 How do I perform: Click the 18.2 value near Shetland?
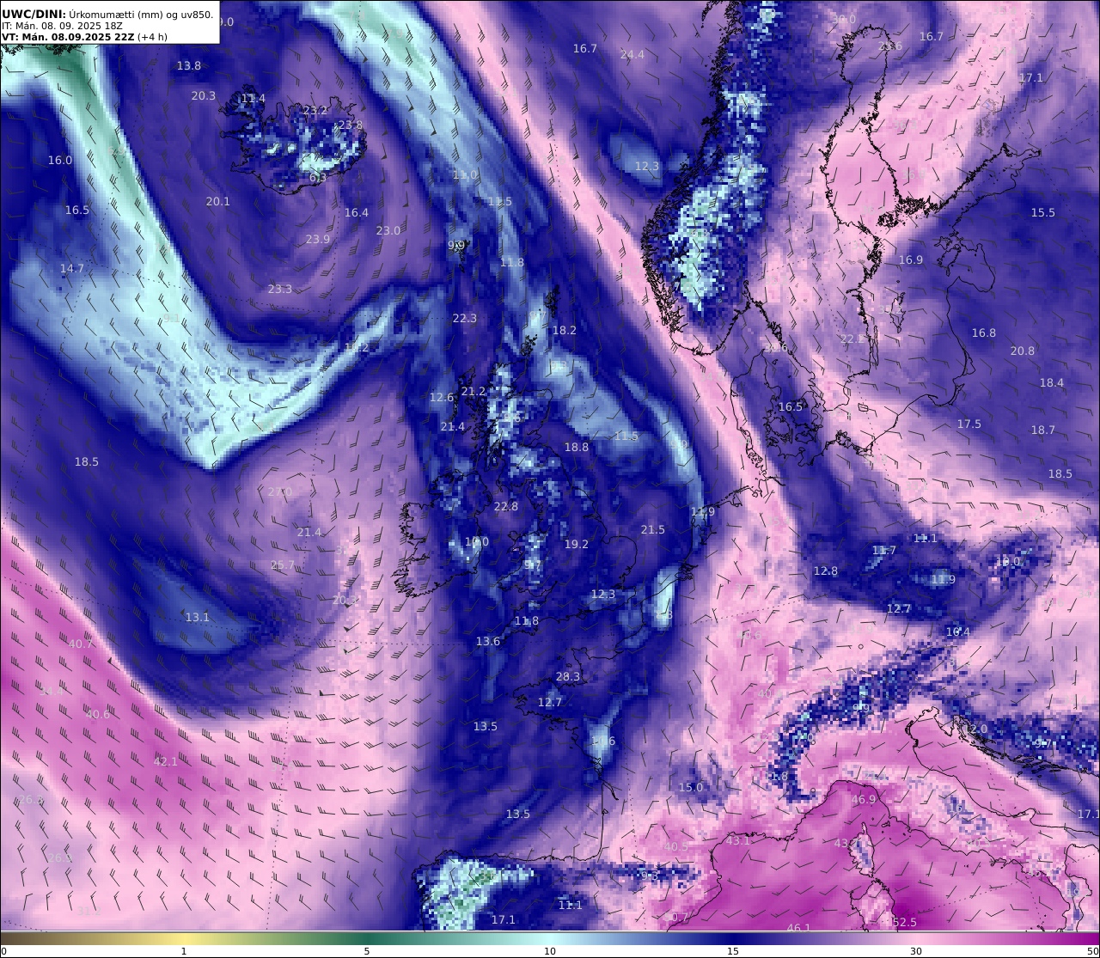pos(565,331)
